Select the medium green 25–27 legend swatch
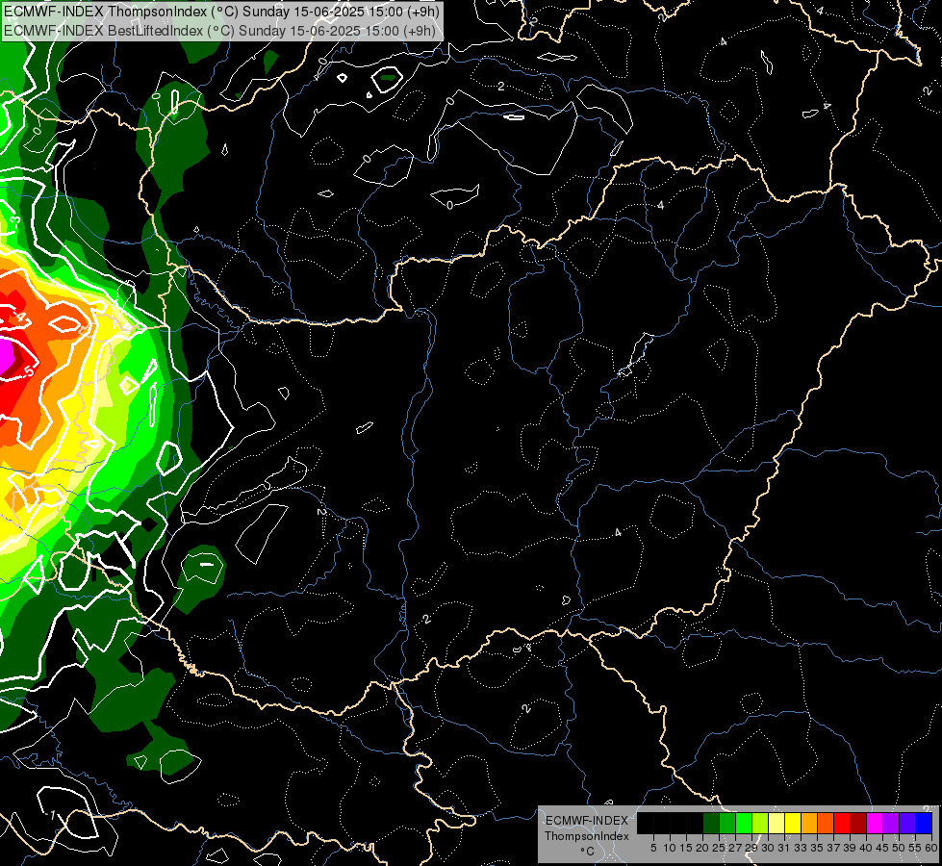The image size is (942, 866). pos(727,823)
